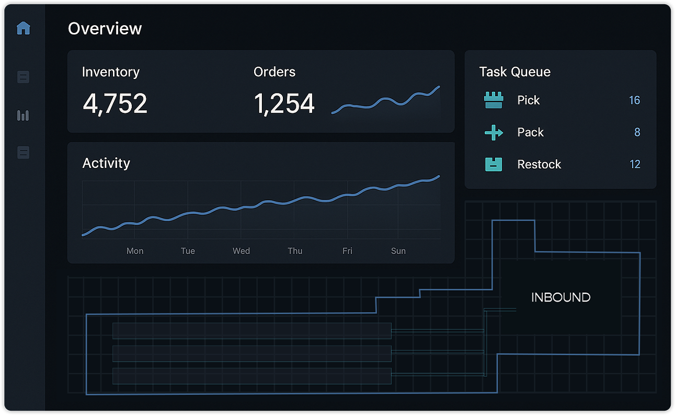Click the Task Queue panel heading
675x415 pixels.
(x=514, y=72)
